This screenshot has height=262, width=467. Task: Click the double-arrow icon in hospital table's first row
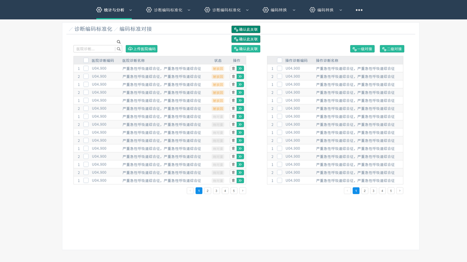pyautogui.click(x=240, y=68)
